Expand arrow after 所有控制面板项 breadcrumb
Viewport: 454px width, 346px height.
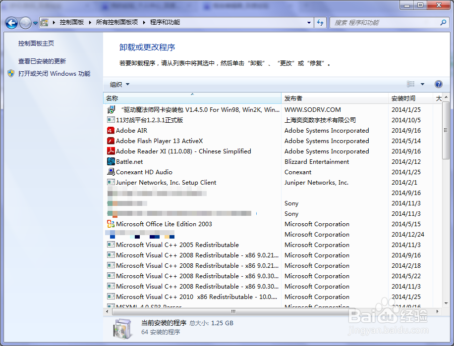(x=144, y=22)
